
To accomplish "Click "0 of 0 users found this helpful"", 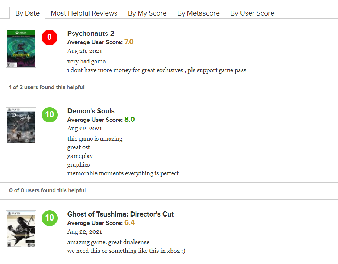I will [48, 190].
